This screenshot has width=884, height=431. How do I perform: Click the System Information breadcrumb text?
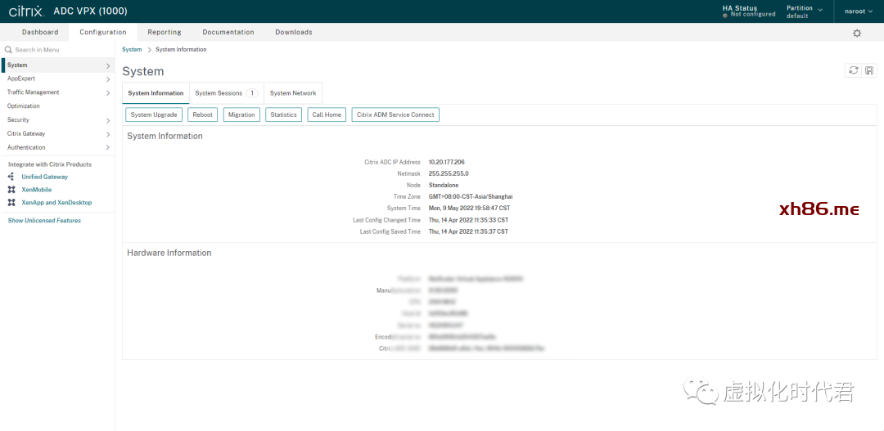coord(181,50)
